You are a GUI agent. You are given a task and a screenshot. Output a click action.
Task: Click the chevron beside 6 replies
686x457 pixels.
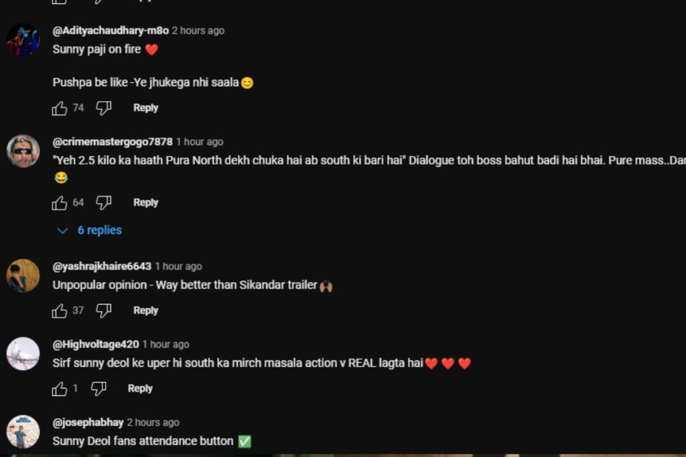click(62, 231)
